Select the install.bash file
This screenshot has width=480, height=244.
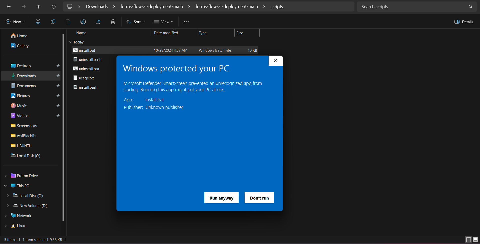(85, 87)
